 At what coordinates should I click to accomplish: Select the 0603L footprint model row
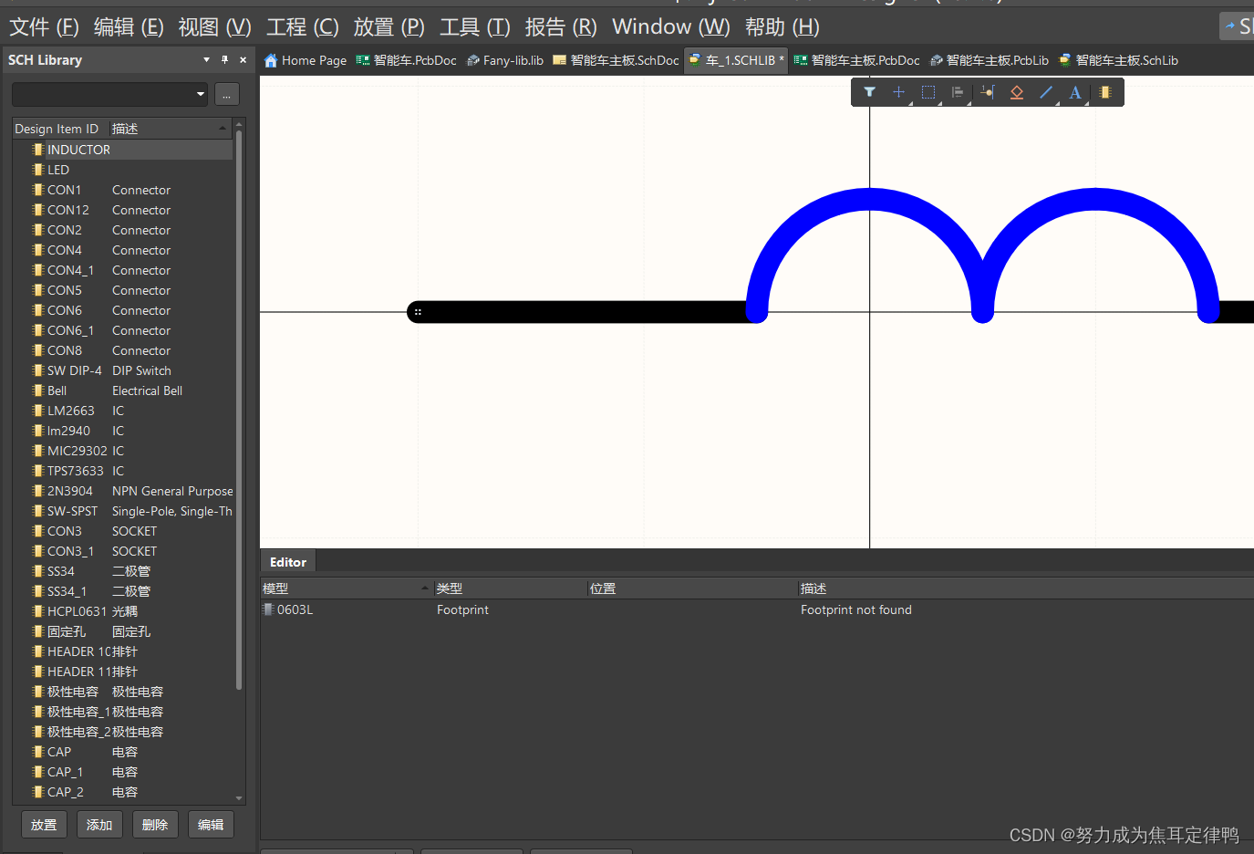(x=757, y=609)
